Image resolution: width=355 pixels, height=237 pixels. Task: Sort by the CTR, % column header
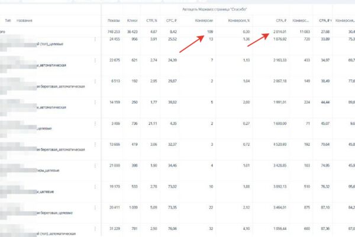tap(151, 21)
